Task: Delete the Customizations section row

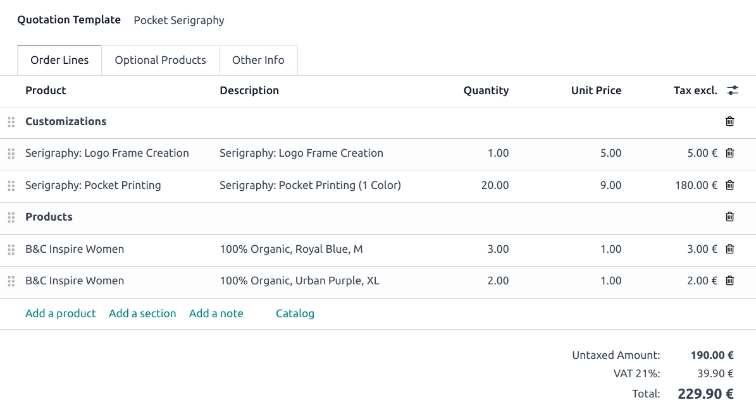Action: tap(729, 121)
